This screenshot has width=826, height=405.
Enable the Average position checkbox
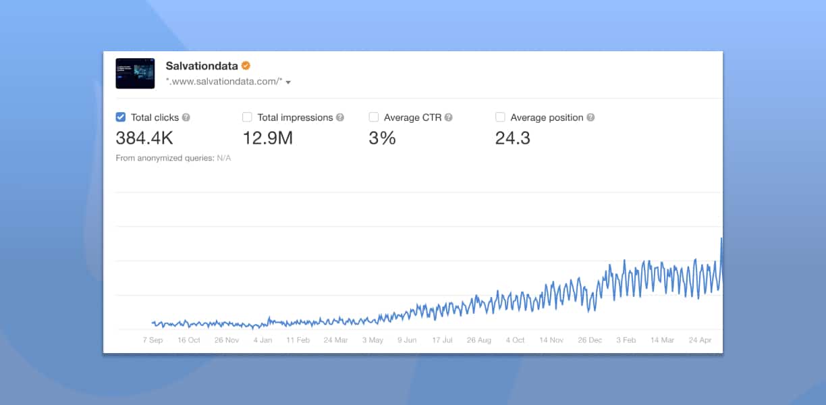click(500, 117)
